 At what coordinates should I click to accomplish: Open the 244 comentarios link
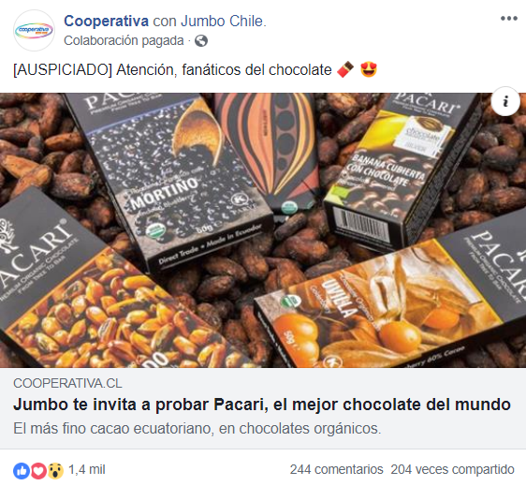coord(336,469)
